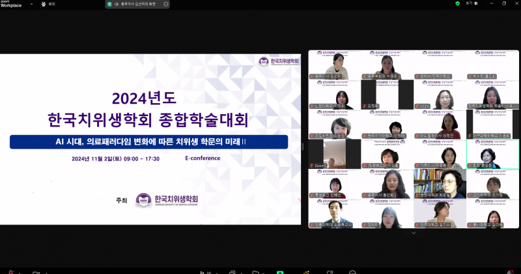Select the green-highlighted active speaker video tile
Image resolution: width=521 pixels, height=274 pixels.
(492, 154)
